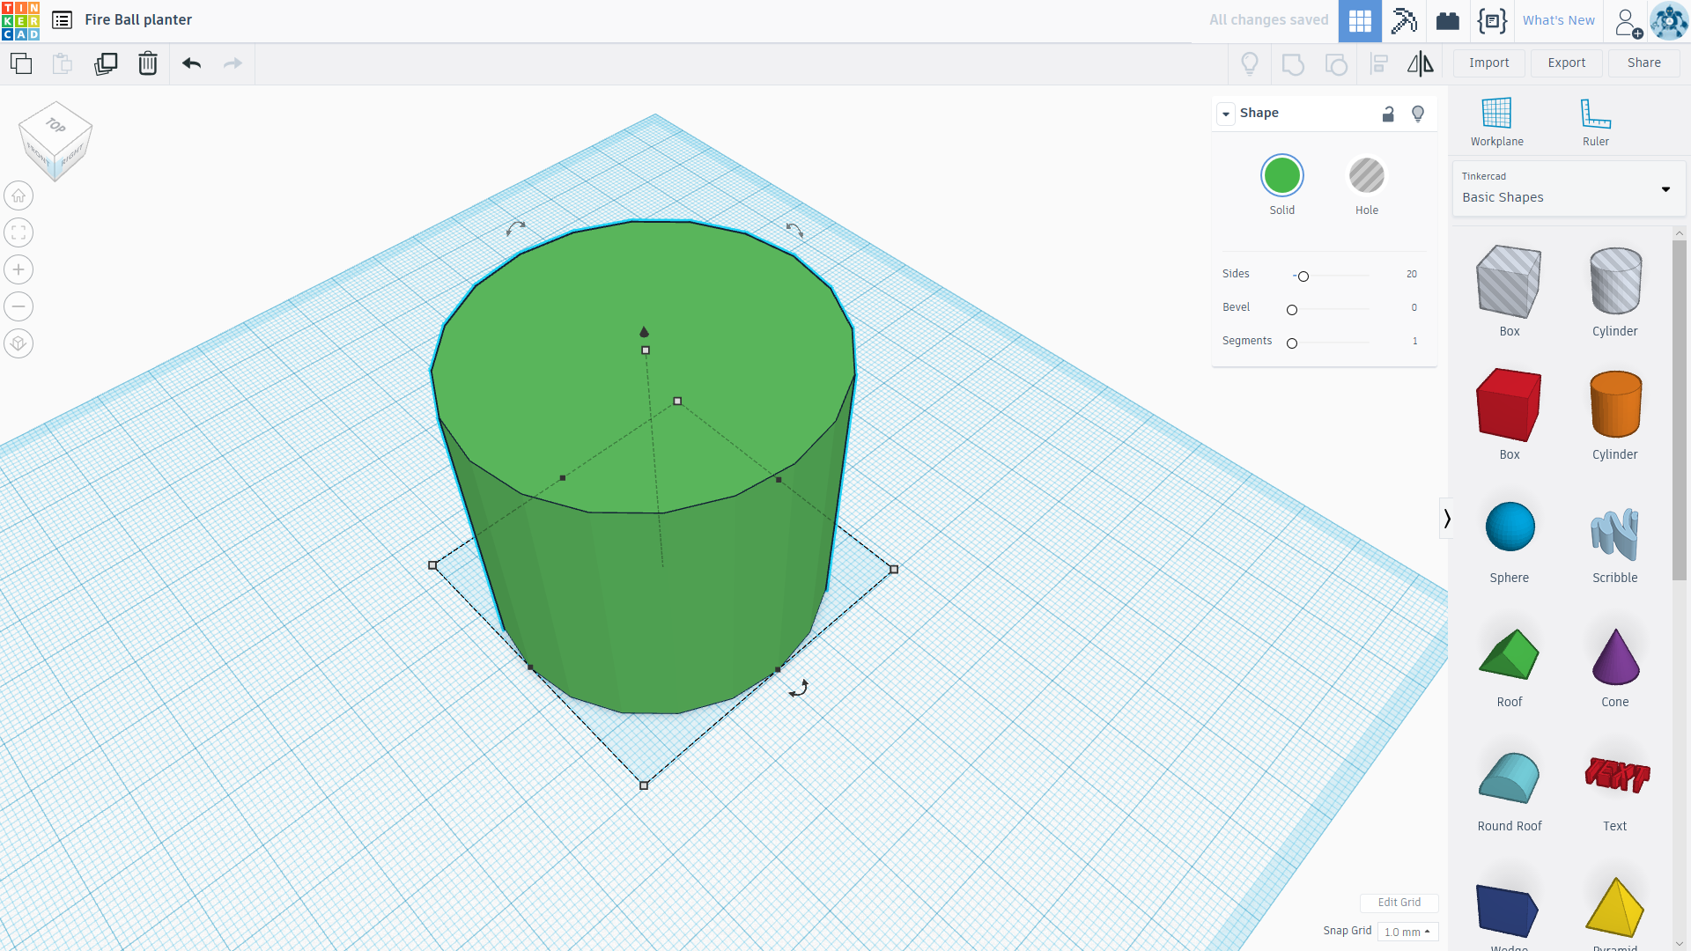Collapse the Shape panel
The height and width of the screenshot is (951, 1691).
(1226, 114)
